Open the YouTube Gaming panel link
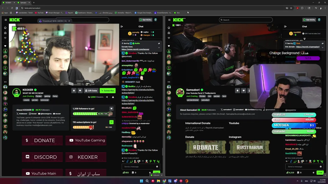328x184 pixels. pos(86,140)
